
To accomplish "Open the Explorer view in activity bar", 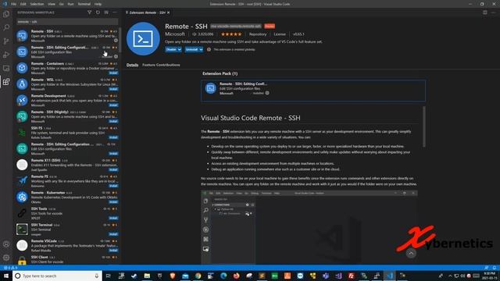I will point(6,14).
